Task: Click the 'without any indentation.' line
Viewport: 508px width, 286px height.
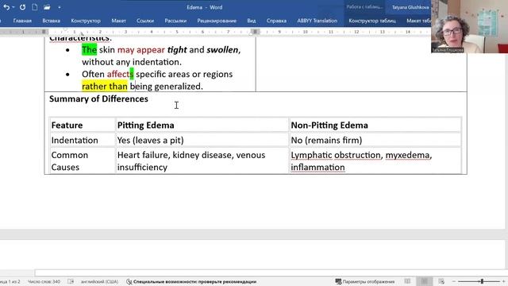Action: click(x=132, y=62)
